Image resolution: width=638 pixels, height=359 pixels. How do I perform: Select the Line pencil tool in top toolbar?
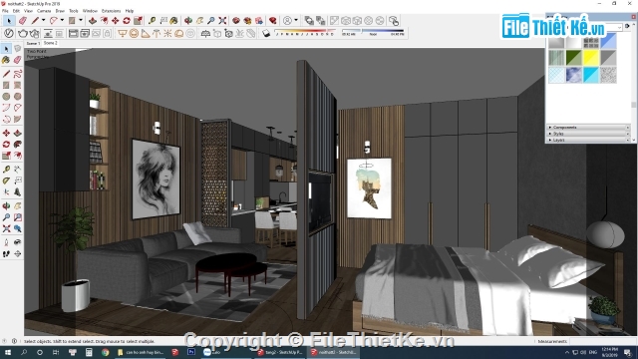pyautogui.click(x=36, y=20)
